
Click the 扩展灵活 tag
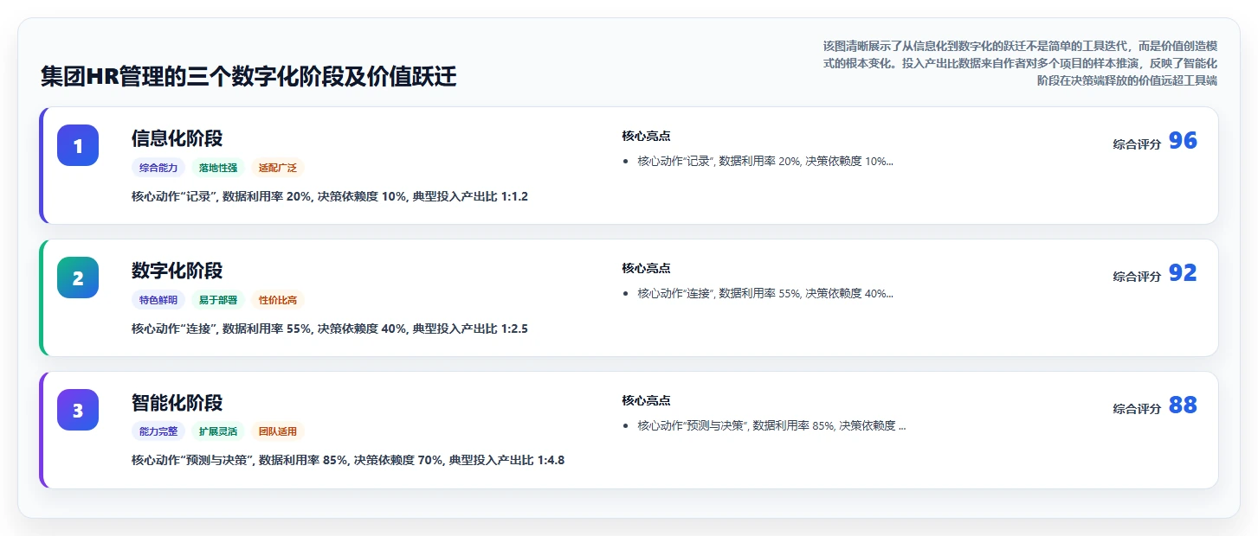(x=218, y=431)
